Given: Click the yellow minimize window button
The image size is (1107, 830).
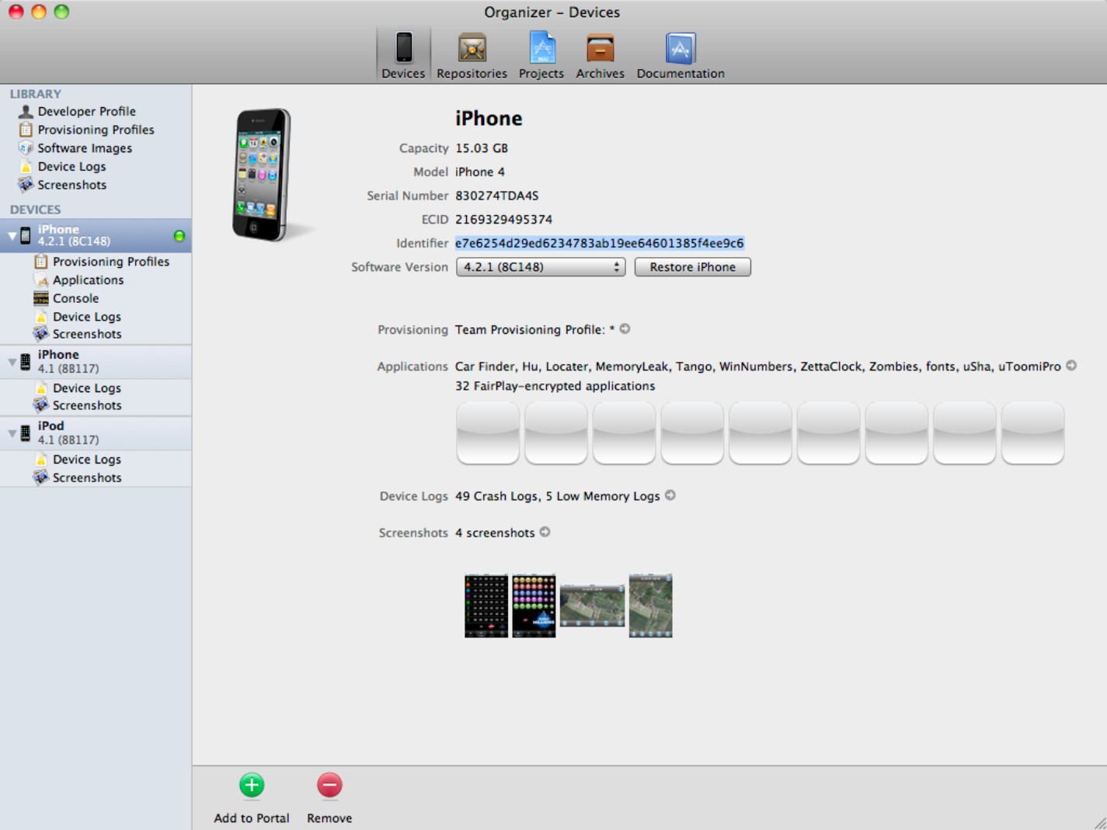Looking at the screenshot, I should 38,12.
